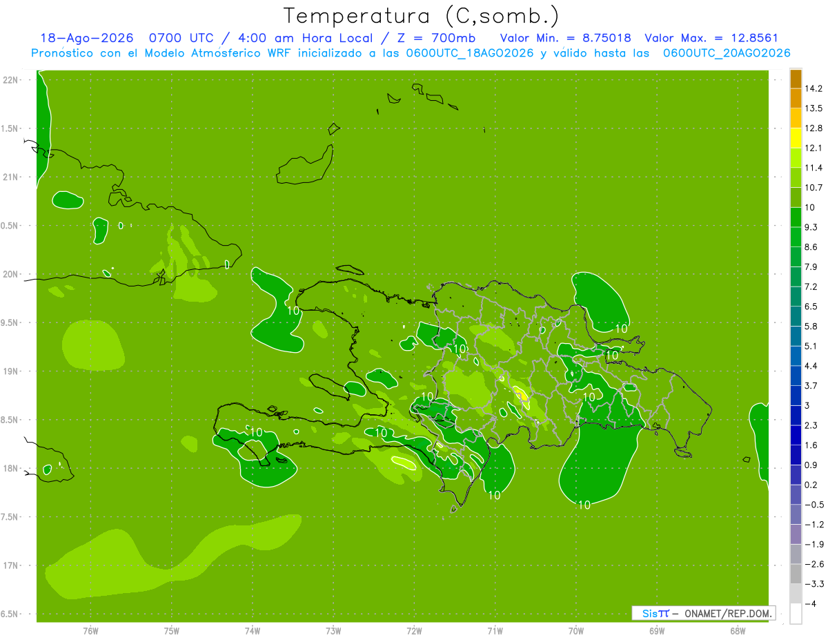Viewport: 828px width, 640px height.
Task: Click the "69W" longitude axis label
Action: [657, 630]
